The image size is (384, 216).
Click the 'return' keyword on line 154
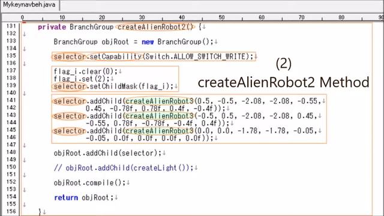pyautogui.click(x=66, y=197)
